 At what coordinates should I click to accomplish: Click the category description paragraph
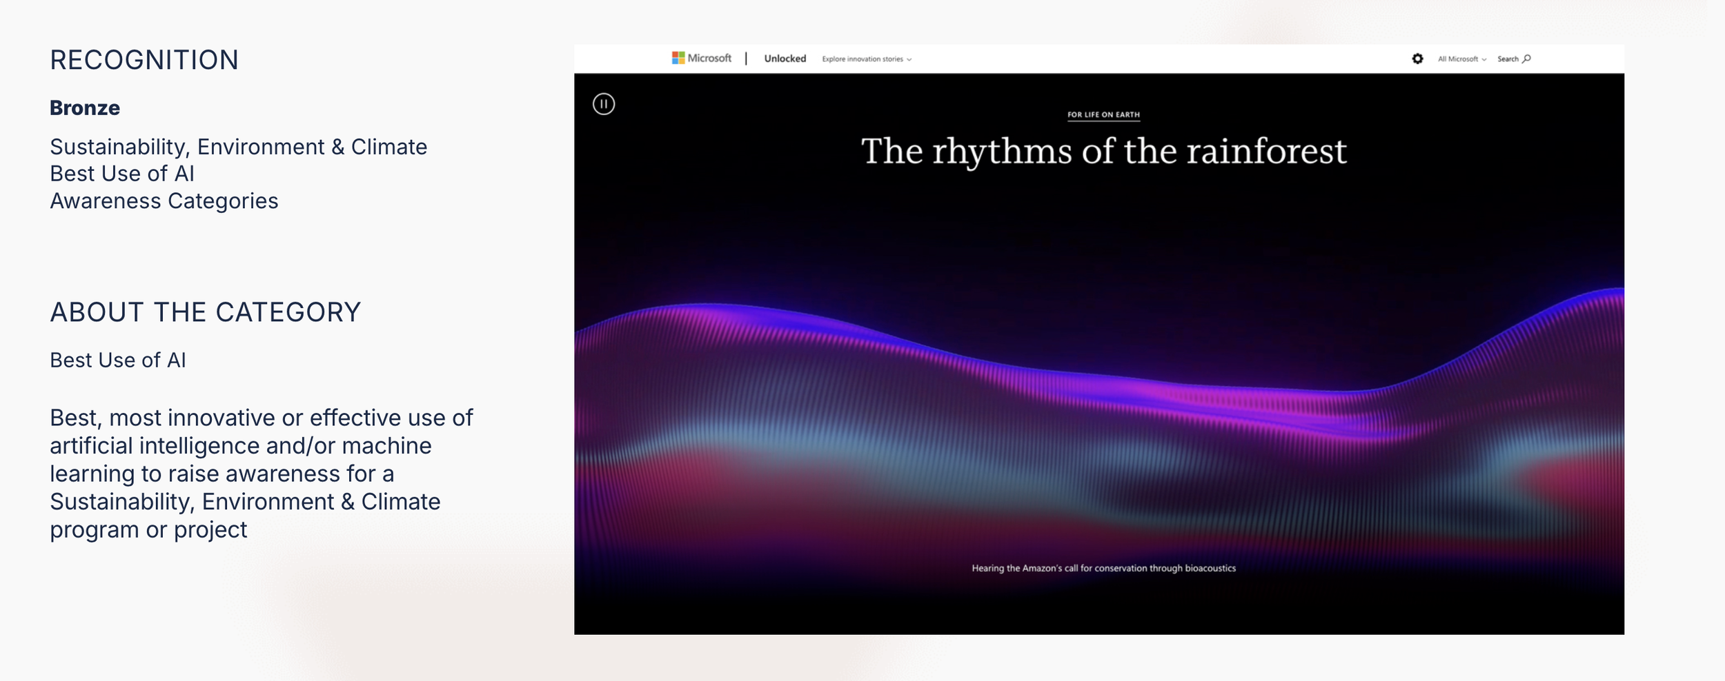tap(262, 474)
